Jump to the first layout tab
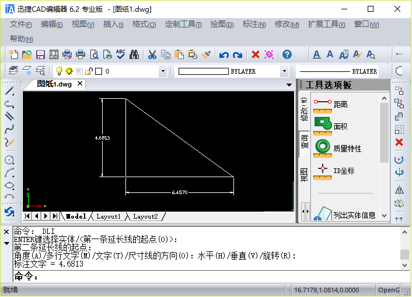Viewport: 412px width, 297px height. click(x=27, y=216)
